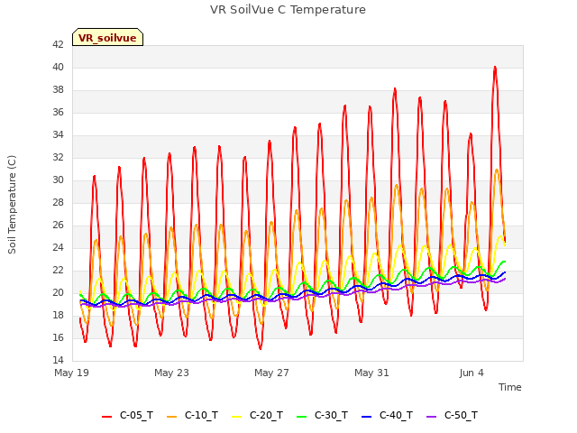Click the 28 y-axis tick label
This screenshot has width=577, height=433.
pyautogui.click(x=58, y=202)
